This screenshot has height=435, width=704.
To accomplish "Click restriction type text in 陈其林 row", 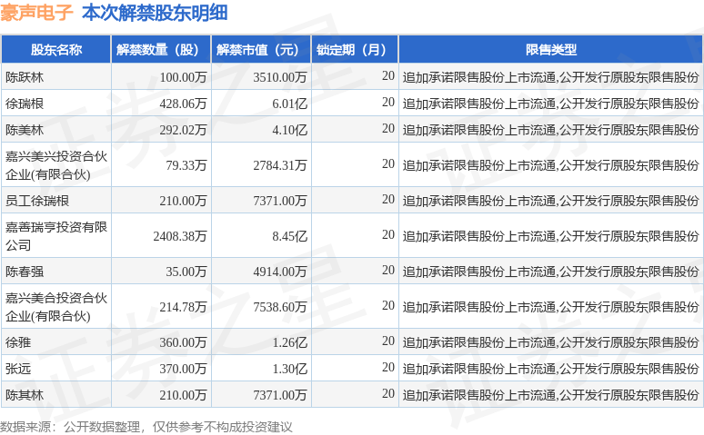I will click(x=551, y=396).
